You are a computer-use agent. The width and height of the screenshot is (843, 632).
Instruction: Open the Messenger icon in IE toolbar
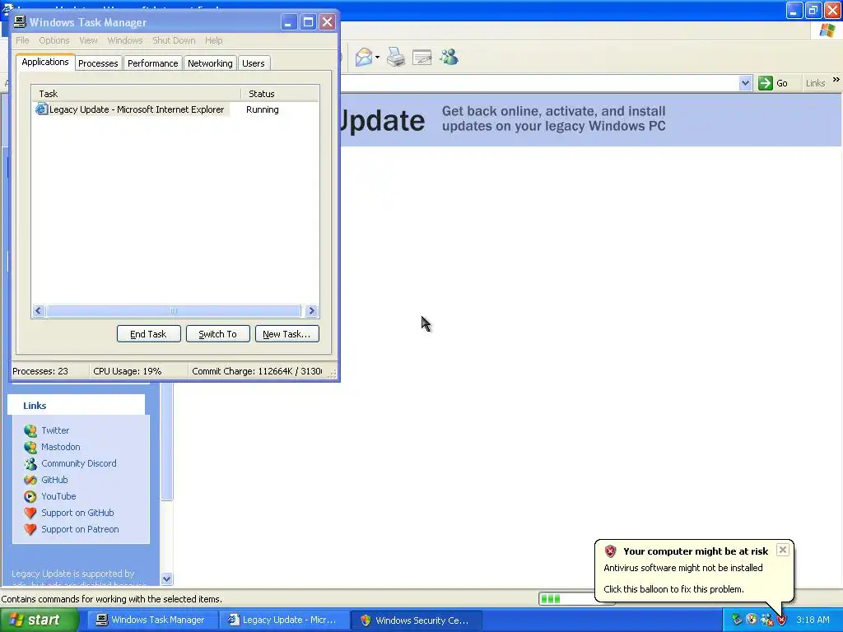point(449,57)
